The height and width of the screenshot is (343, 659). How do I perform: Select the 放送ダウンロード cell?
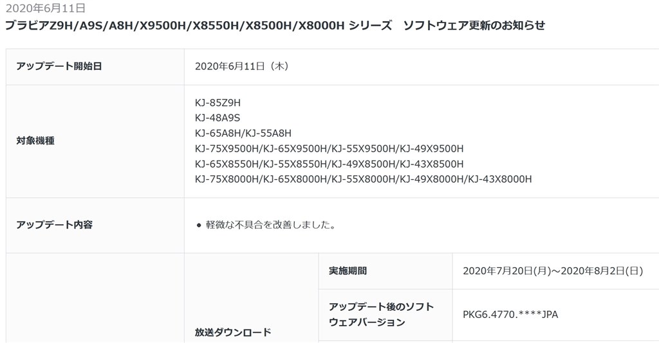point(252,298)
